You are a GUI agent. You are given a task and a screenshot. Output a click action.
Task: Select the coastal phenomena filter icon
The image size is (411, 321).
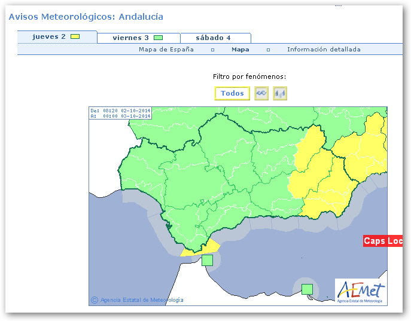coord(261,93)
